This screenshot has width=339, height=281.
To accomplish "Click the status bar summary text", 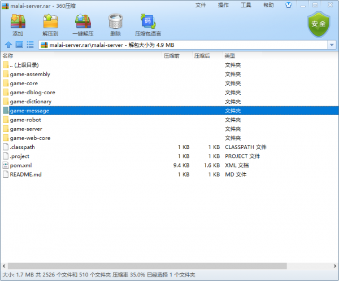I will click(x=99, y=275).
